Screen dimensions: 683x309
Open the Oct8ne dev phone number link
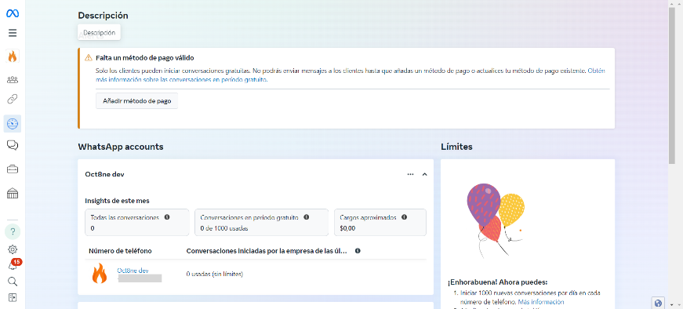(x=133, y=271)
